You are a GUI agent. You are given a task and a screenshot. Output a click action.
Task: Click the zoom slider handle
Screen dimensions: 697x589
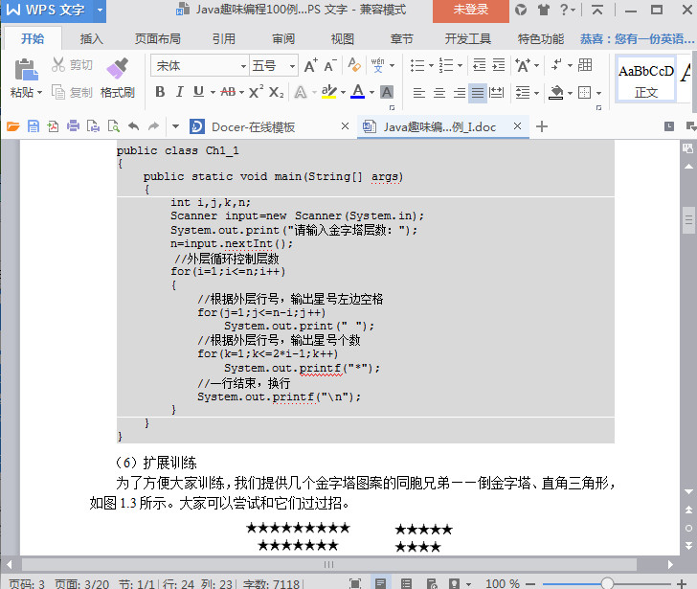click(x=607, y=583)
